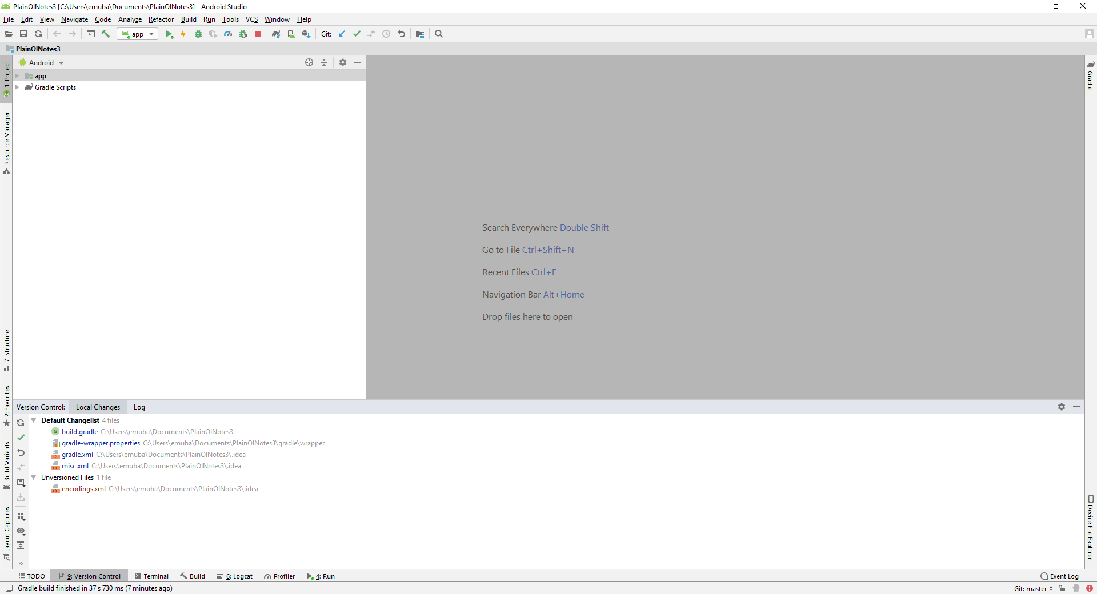Screen dimensions: 1097x594
Task: Open the Project Structure icon
Action: [x=420, y=34]
